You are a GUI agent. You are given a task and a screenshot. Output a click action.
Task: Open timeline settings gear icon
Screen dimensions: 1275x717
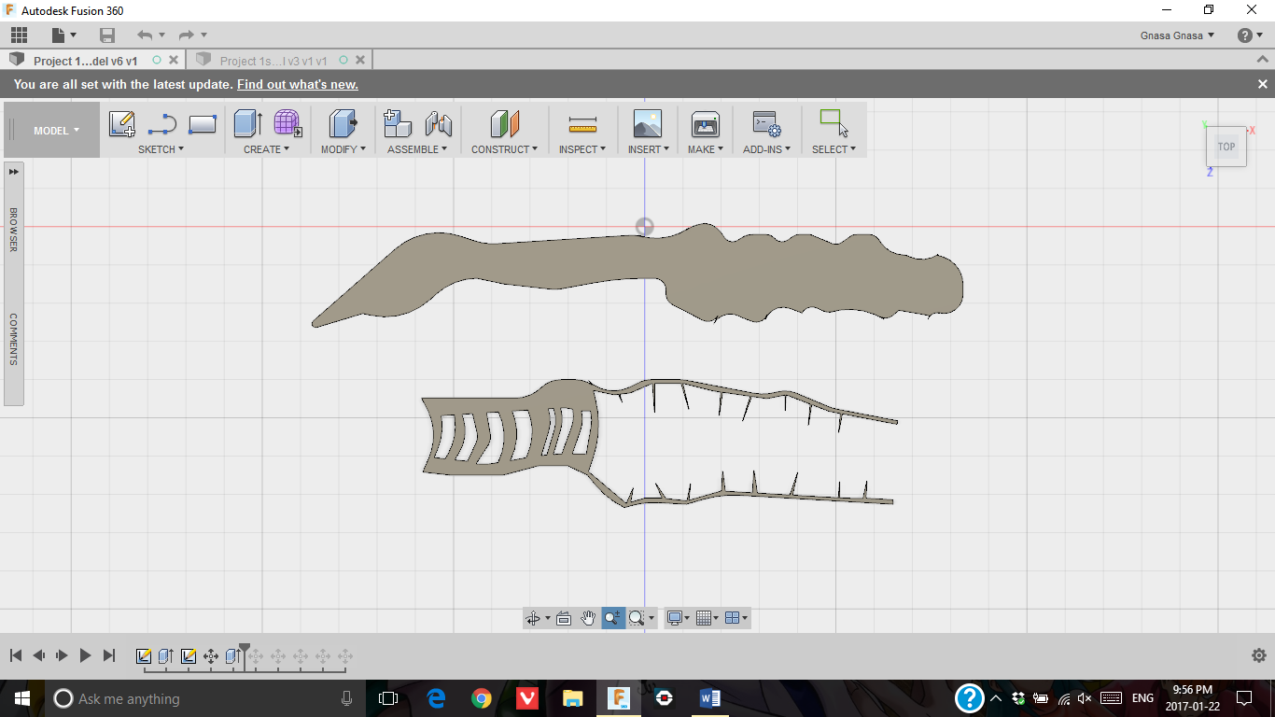coord(1258,655)
